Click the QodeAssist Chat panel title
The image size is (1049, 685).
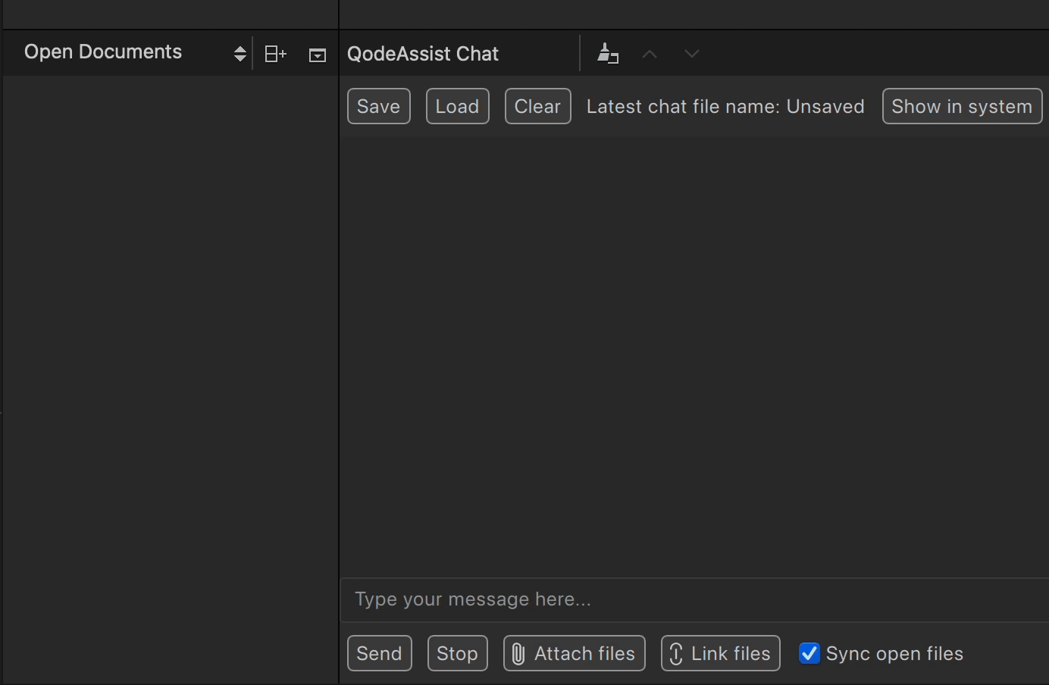[x=423, y=54]
